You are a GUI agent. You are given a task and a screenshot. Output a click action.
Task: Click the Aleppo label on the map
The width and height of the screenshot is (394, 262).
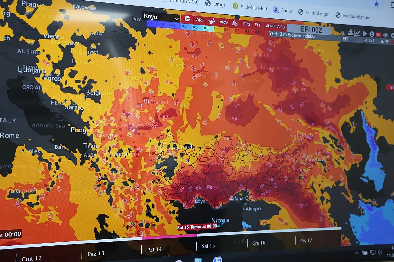(253, 209)
